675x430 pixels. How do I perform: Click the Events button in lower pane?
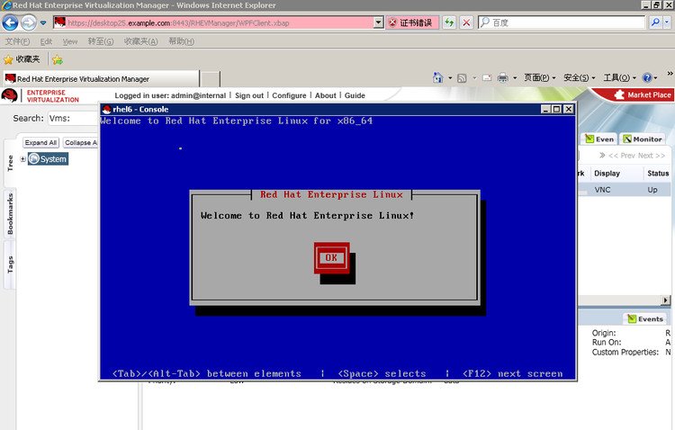(x=645, y=319)
